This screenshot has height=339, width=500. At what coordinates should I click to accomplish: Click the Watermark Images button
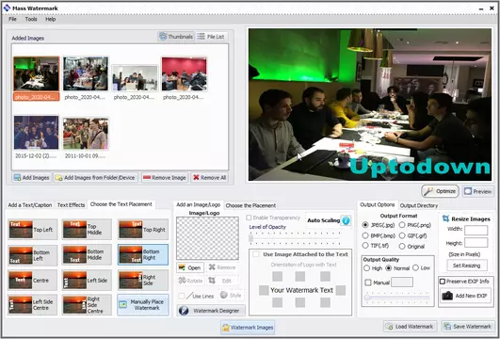tap(248, 327)
